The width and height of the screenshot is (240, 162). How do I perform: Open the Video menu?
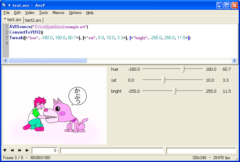point(29,13)
